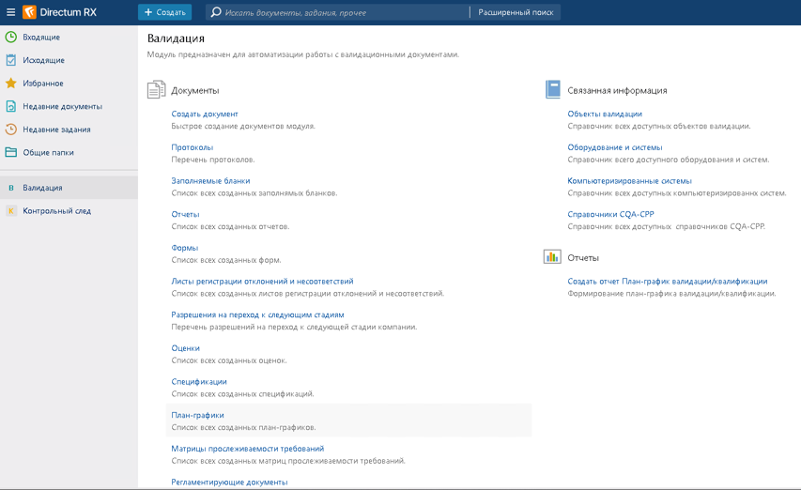Click the search magnifier icon
The image size is (801, 490).
pos(216,12)
